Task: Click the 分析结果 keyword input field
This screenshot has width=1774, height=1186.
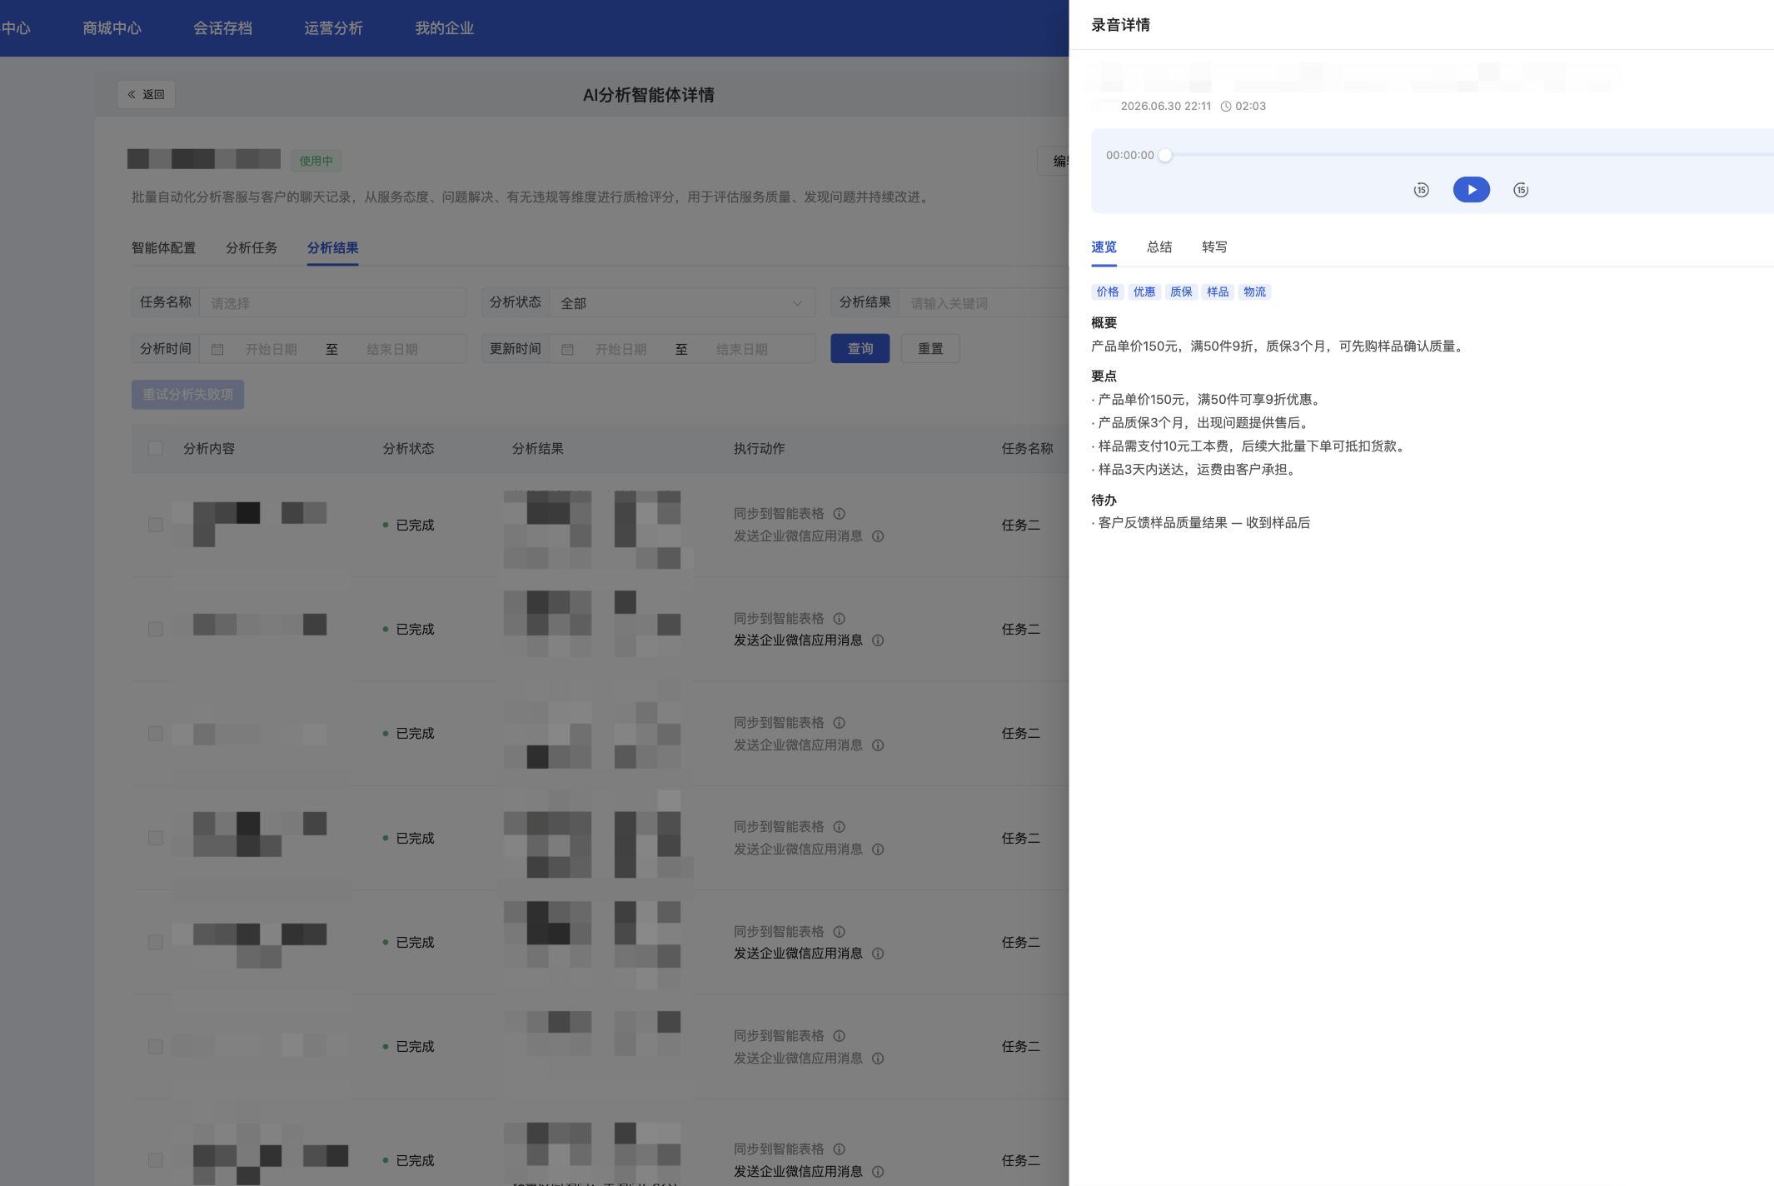Action: click(x=984, y=303)
